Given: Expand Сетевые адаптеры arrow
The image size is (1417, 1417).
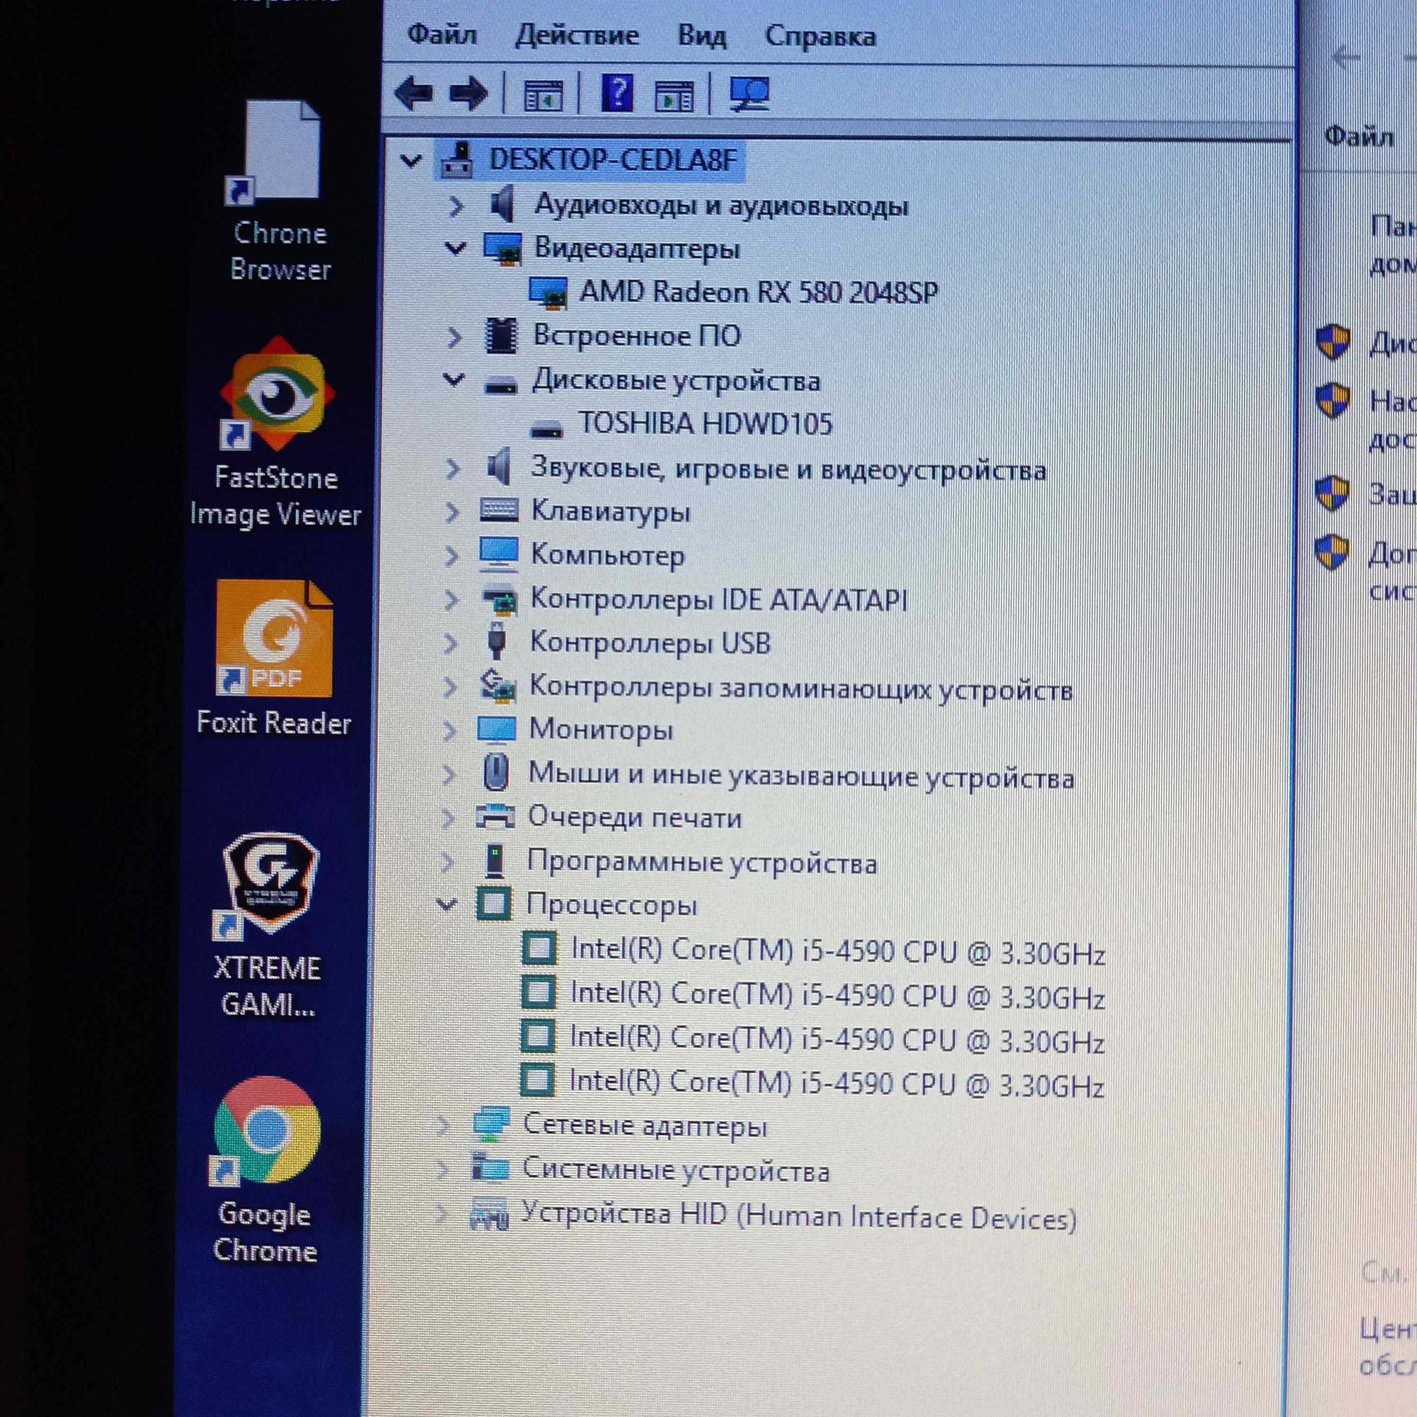Looking at the screenshot, I should pos(443,1125).
